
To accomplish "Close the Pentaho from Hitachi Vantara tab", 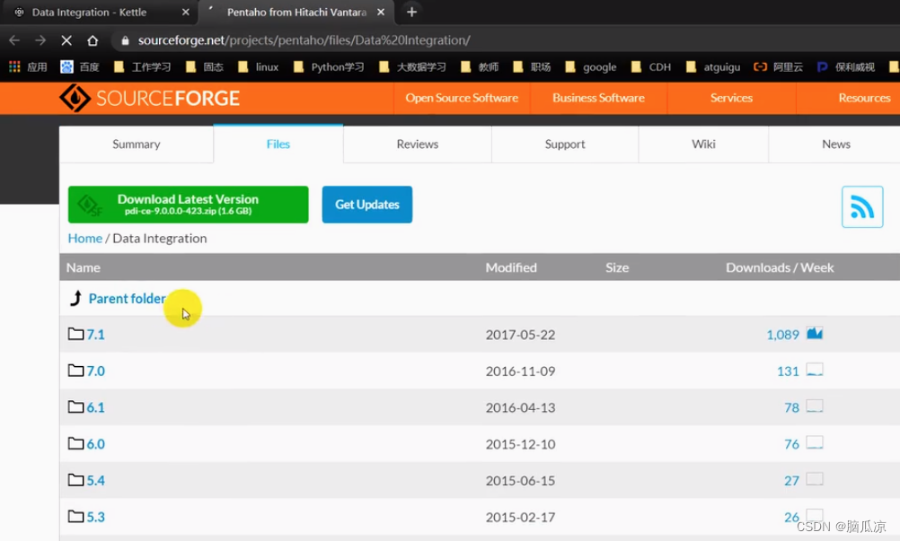I will (381, 12).
